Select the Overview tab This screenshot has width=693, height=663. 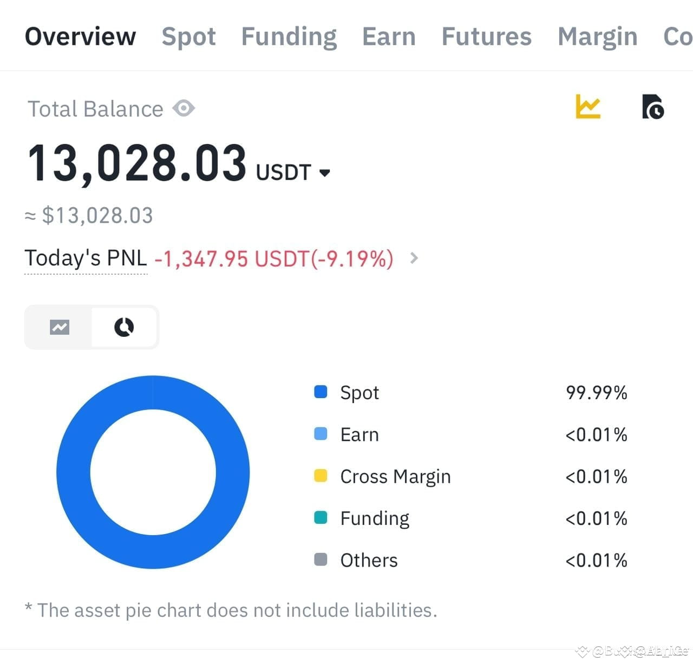(x=80, y=37)
